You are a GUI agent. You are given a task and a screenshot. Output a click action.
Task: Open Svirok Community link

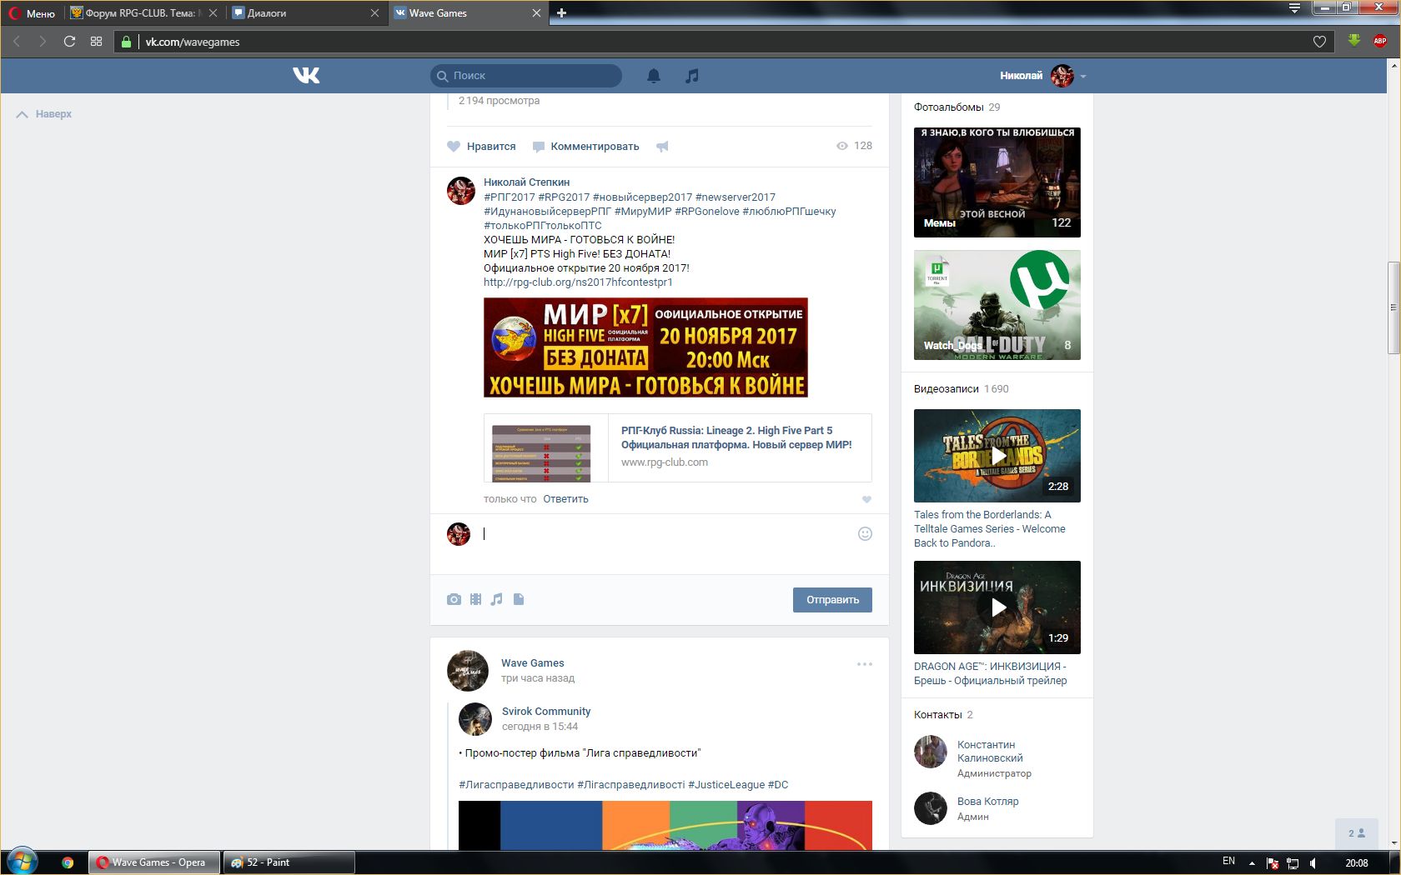(x=546, y=712)
